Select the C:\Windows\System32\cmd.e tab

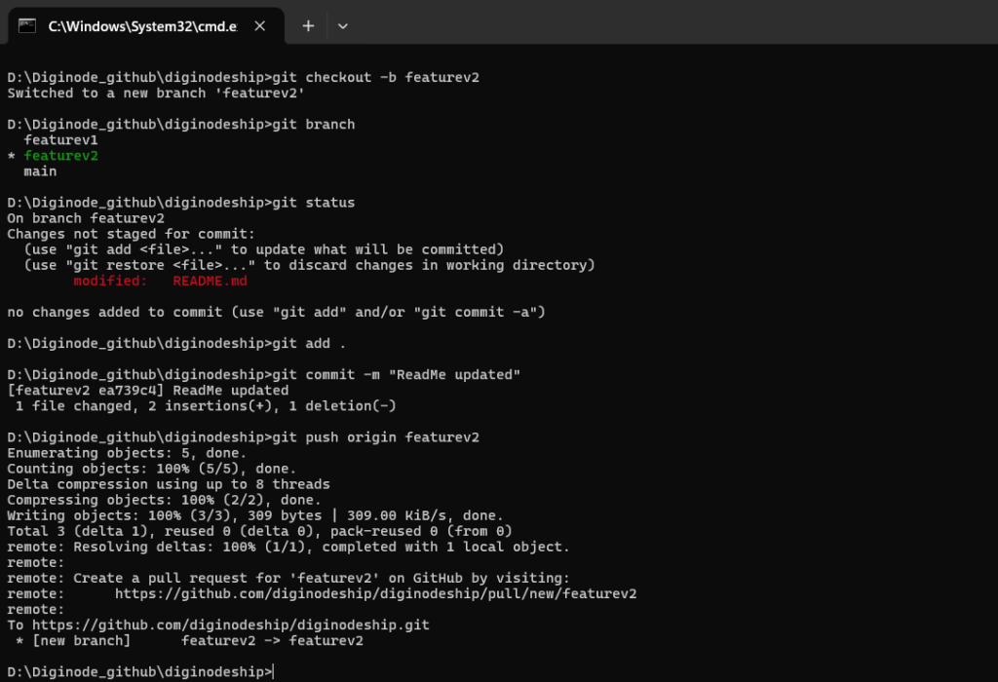[x=141, y=26]
